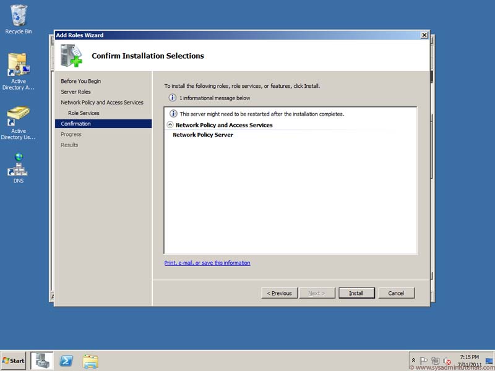This screenshot has height=371, width=495.
Task: Open the DNS desktop shortcut
Action: coord(19,168)
